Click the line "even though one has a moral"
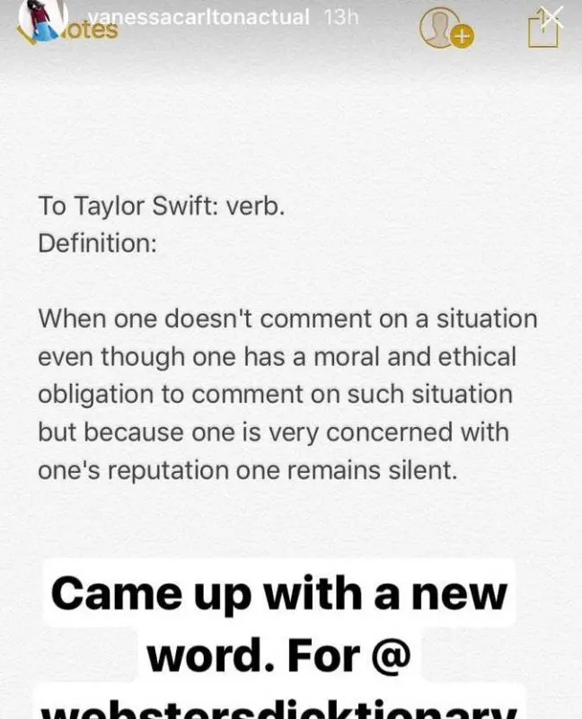The width and height of the screenshot is (582, 719). click(277, 357)
